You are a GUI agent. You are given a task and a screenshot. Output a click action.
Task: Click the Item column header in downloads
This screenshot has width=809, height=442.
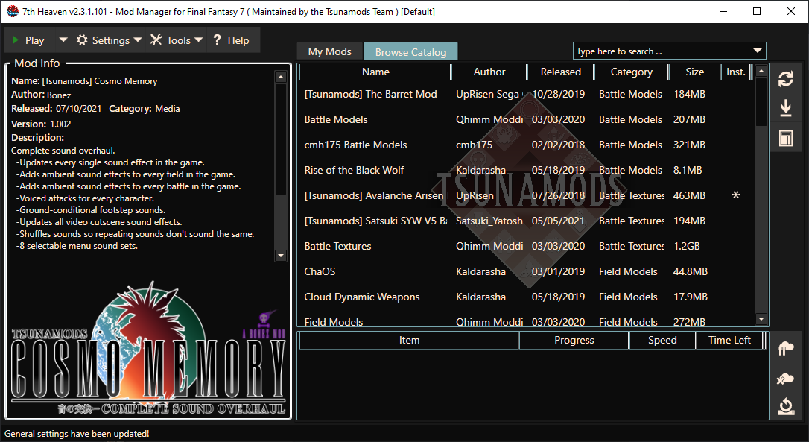point(409,341)
